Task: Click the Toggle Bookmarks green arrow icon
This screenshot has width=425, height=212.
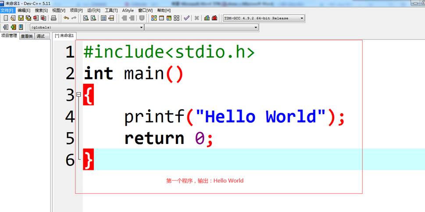Action: 13,27
